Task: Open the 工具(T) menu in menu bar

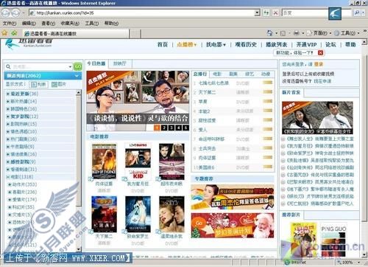Action: 92,24
